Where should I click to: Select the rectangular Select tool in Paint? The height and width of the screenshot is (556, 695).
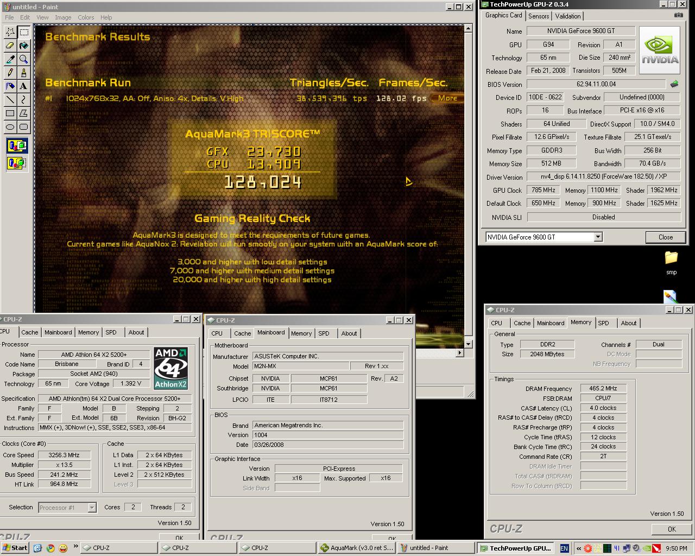point(24,32)
